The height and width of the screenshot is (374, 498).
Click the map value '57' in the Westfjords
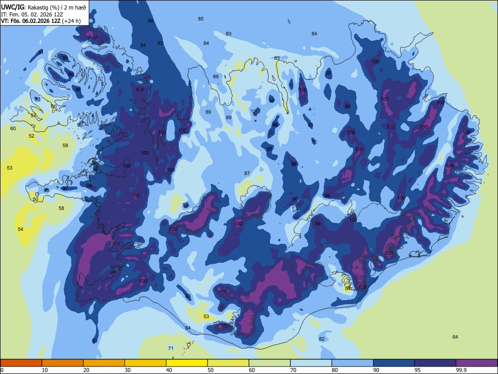click(x=33, y=116)
